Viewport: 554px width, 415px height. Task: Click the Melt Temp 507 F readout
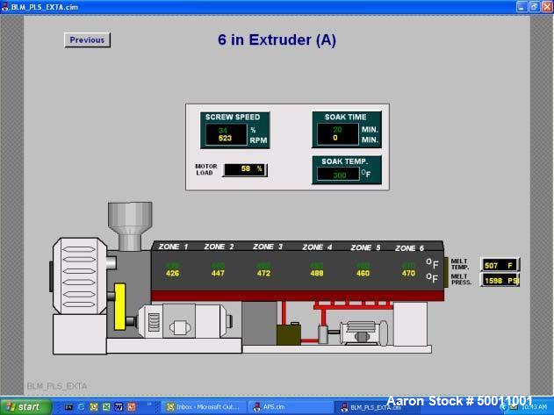(500, 265)
